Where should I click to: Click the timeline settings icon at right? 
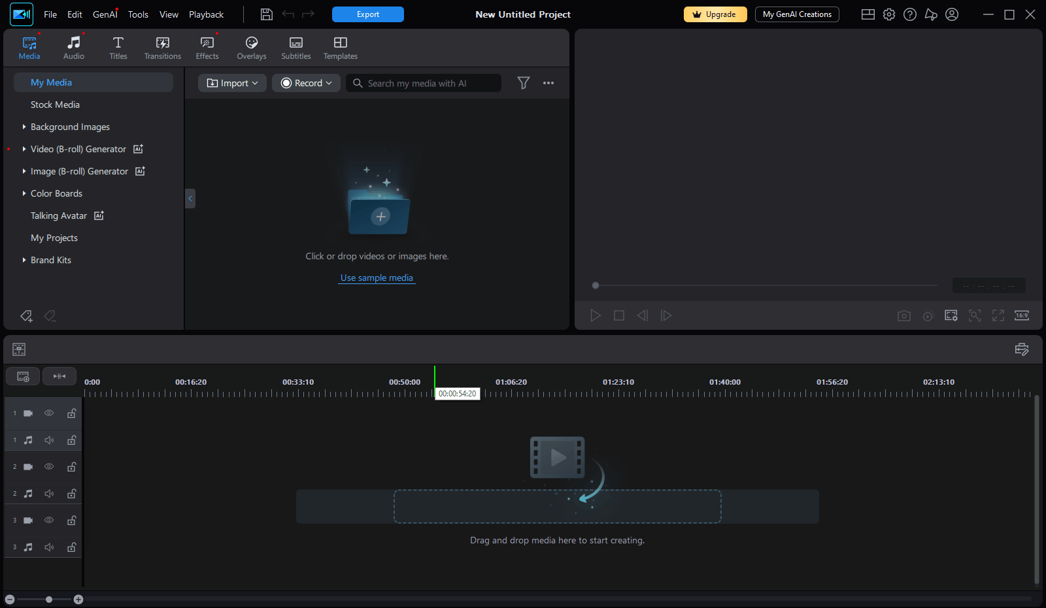click(1022, 349)
